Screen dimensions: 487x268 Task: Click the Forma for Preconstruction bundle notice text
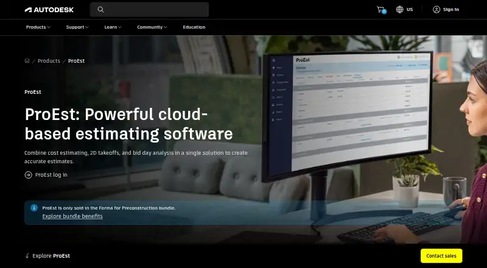tap(109, 208)
